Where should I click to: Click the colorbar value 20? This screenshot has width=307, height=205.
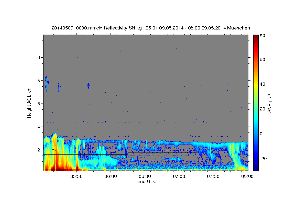pos(263,109)
